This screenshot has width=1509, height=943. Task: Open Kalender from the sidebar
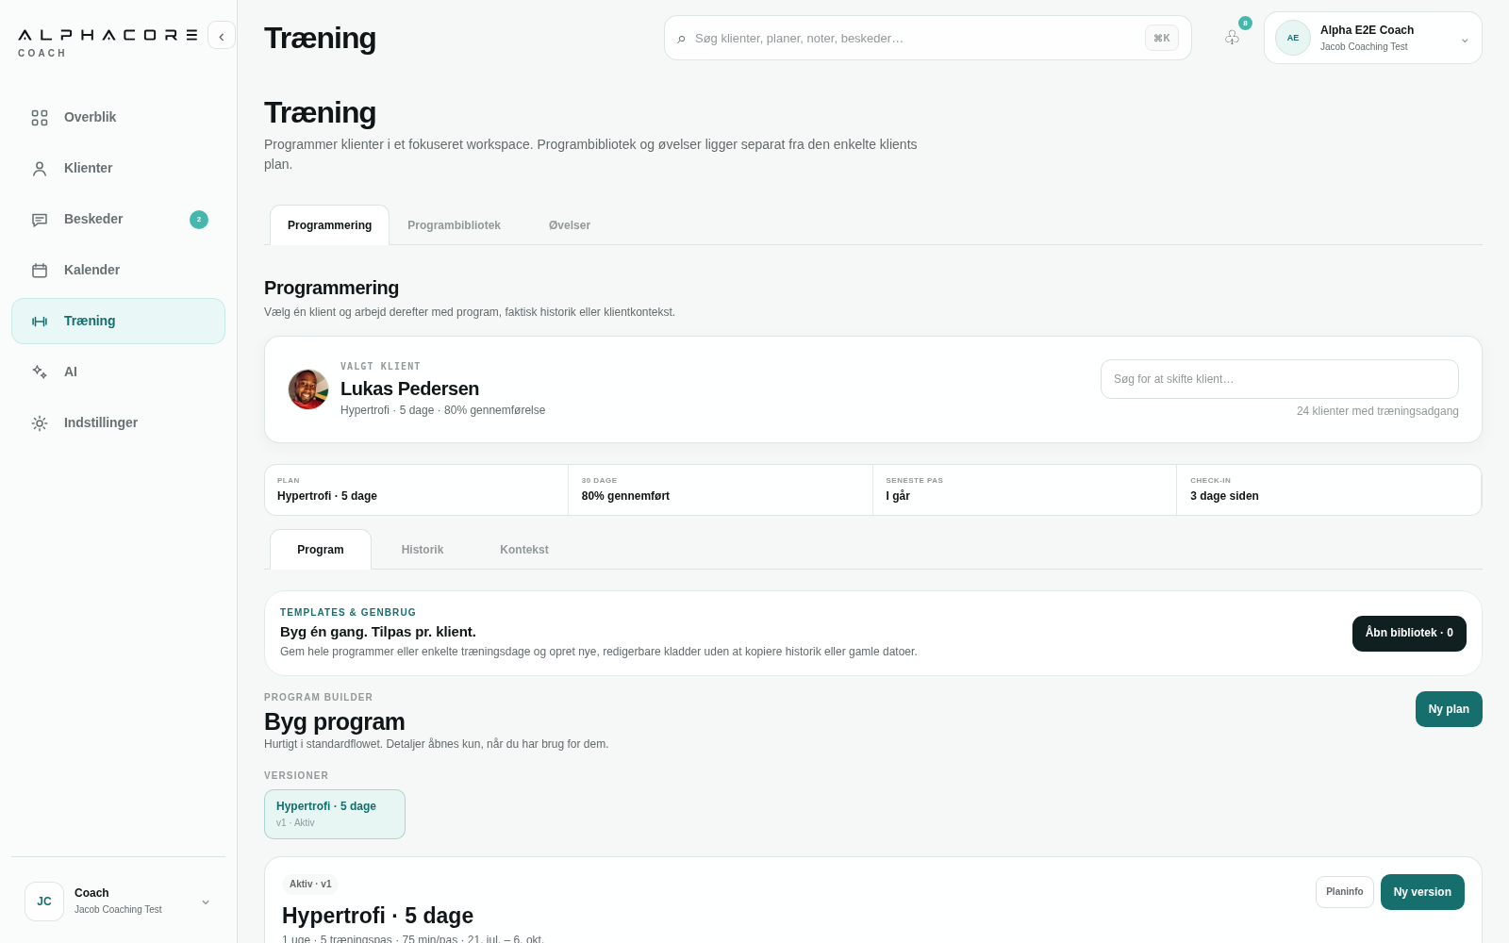[x=118, y=271]
